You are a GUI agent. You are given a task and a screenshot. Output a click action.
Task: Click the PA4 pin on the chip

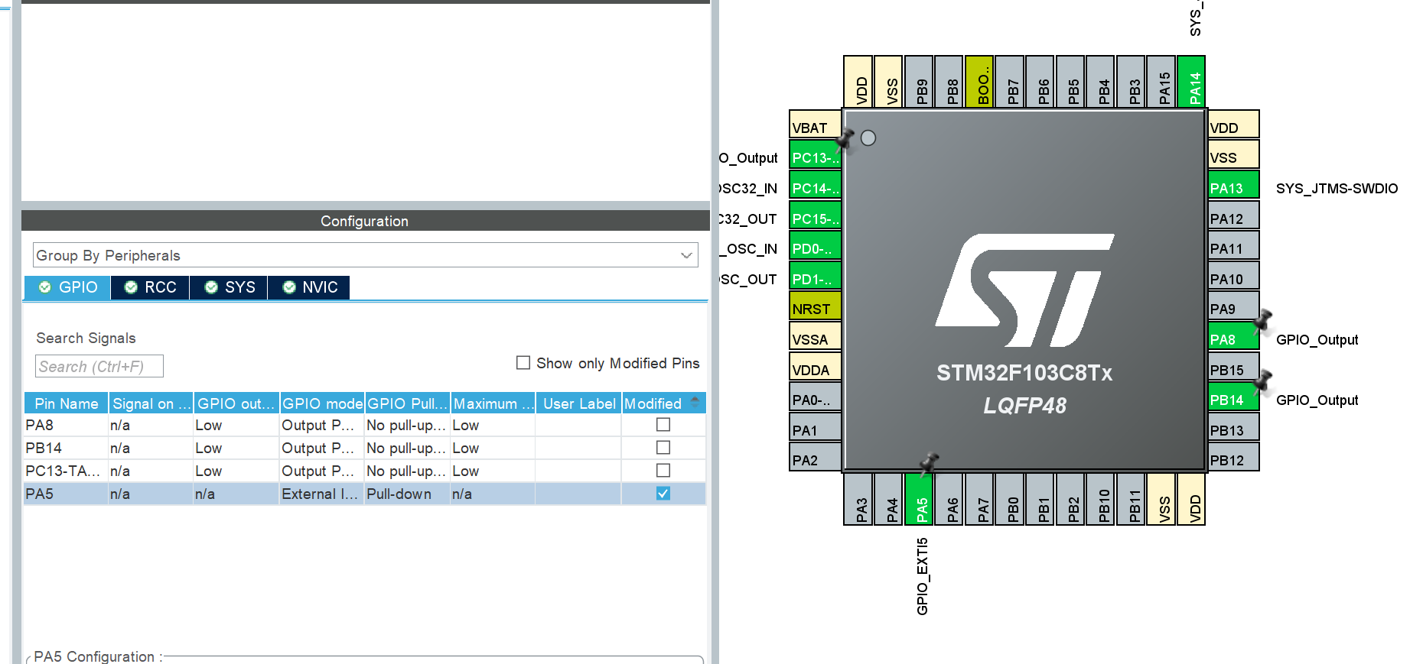pyautogui.click(x=888, y=500)
